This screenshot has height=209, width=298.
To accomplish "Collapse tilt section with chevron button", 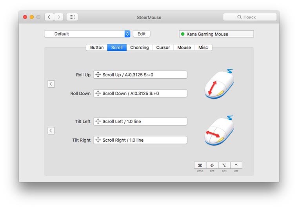I will pyautogui.click(x=51, y=131).
